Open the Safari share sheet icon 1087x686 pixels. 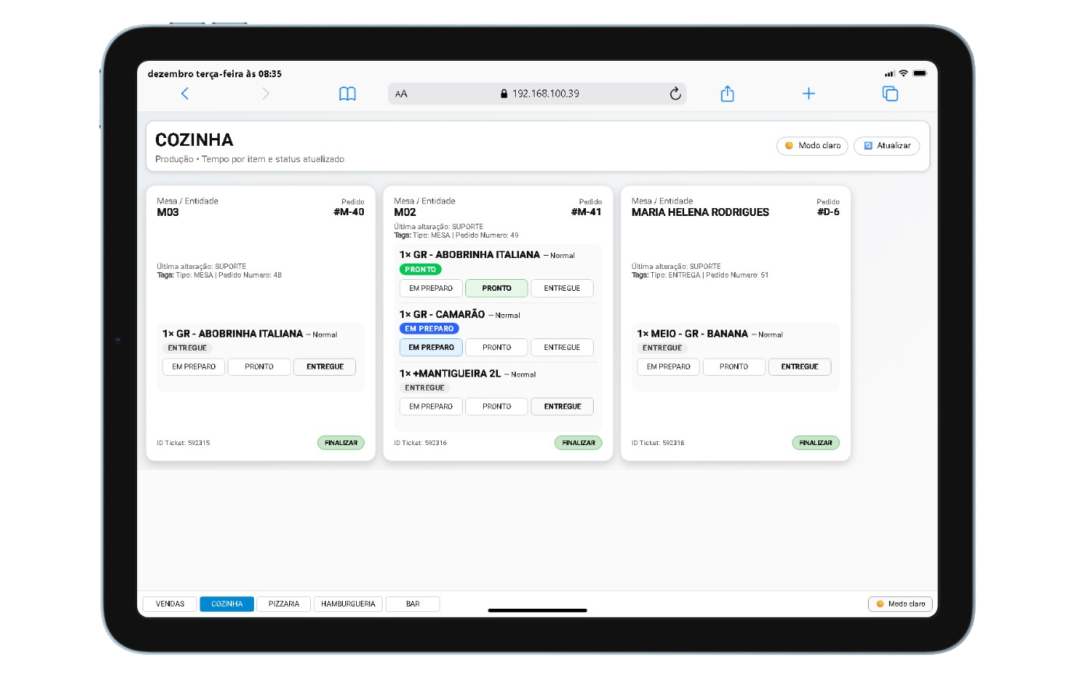[727, 94]
